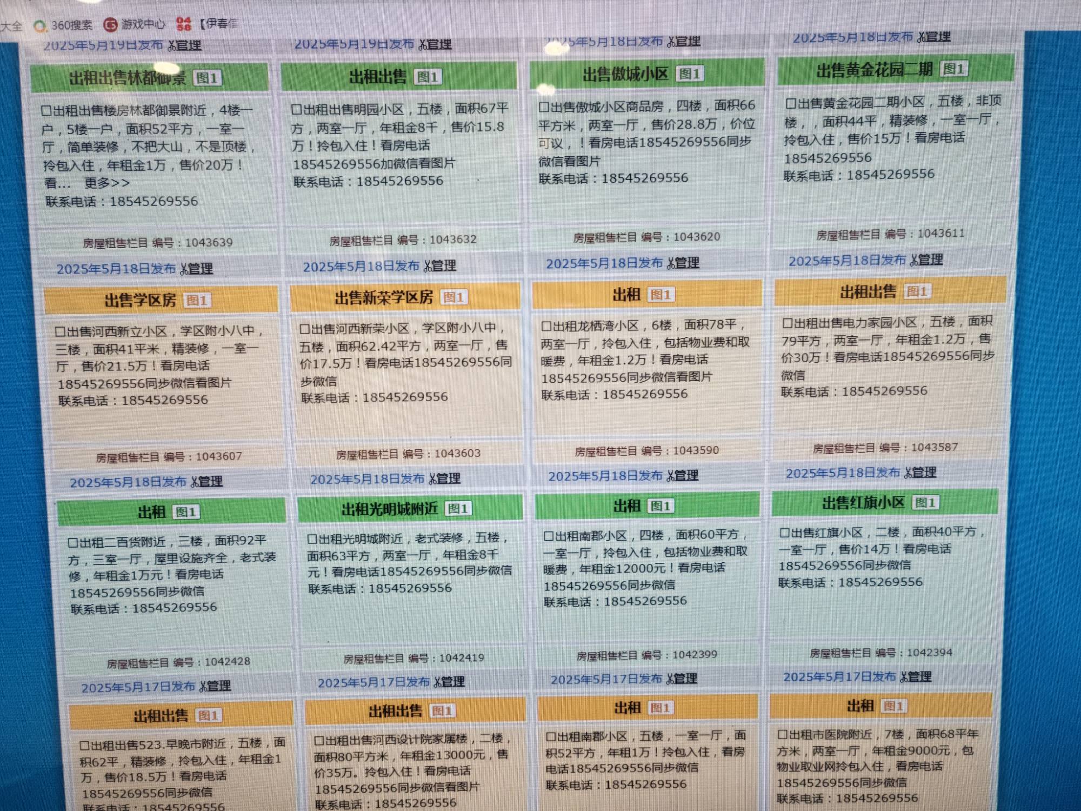Open the 出租光明城附近 listing title
This screenshot has height=811, width=1081.
pyautogui.click(x=390, y=509)
